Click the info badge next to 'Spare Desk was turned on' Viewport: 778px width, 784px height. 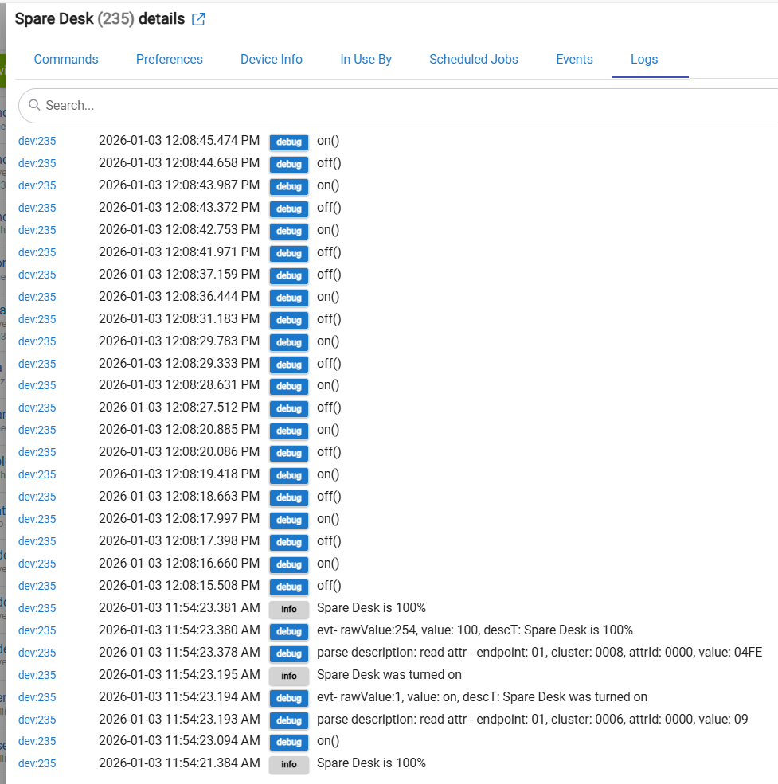288,676
